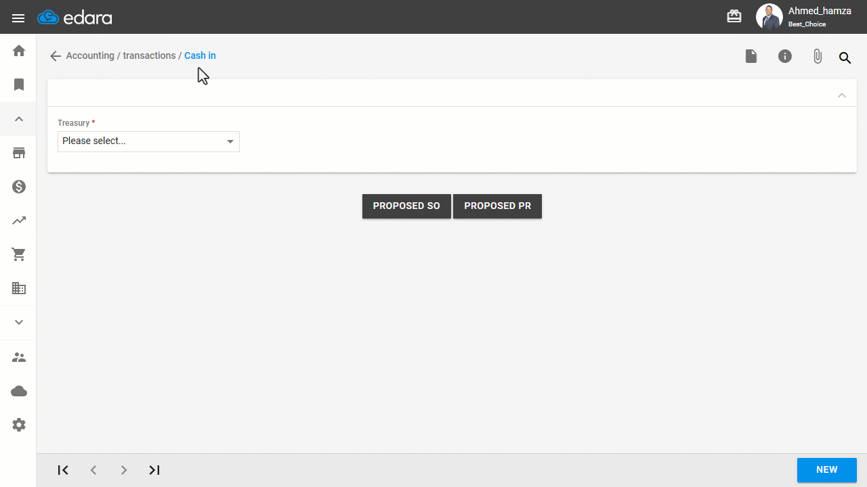The height and width of the screenshot is (487, 867).
Task: Open the bookmarks sidebar icon
Action: coord(19,85)
